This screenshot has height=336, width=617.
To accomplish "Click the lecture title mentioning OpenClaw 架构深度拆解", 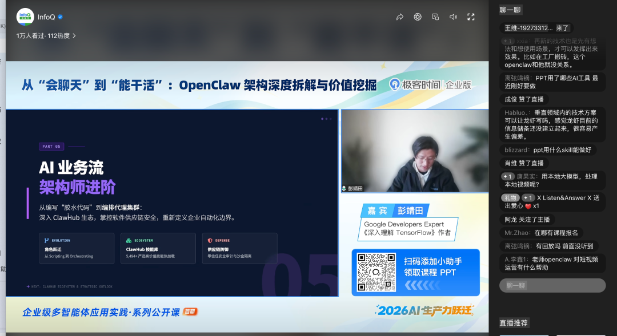I will point(199,85).
